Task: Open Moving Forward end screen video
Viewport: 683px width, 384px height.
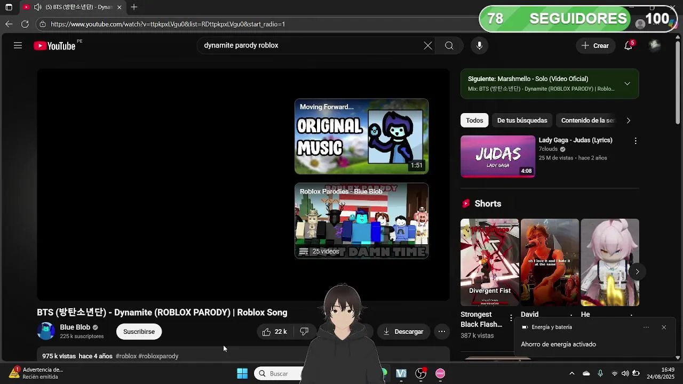Action: (x=361, y=137)
